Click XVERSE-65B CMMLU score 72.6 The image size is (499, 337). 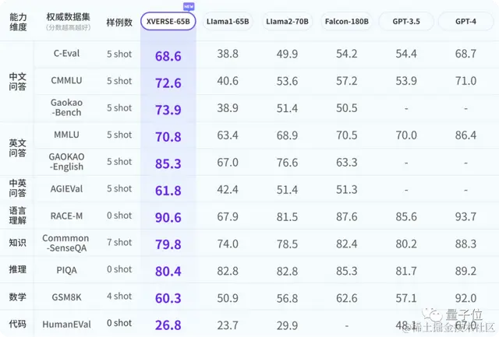168,83
